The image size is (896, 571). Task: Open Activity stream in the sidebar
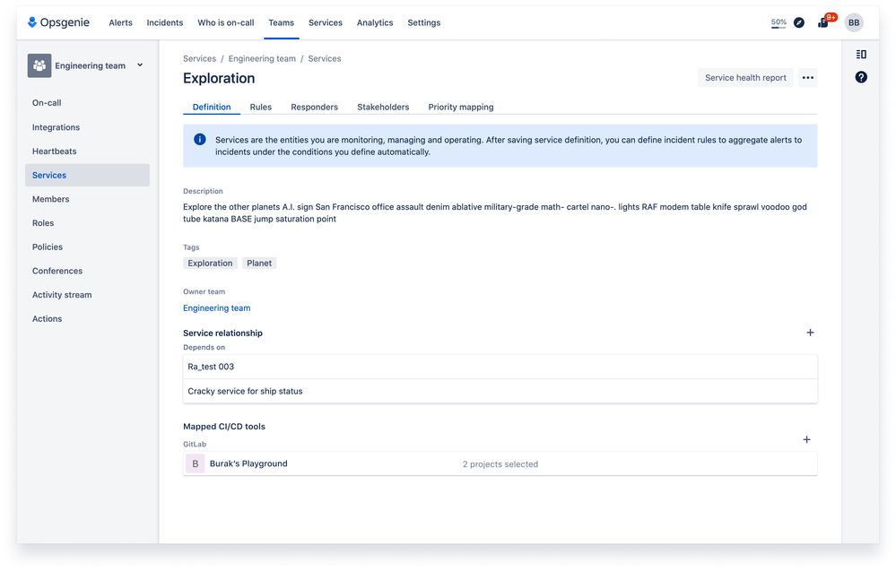[x=87, y=295]
